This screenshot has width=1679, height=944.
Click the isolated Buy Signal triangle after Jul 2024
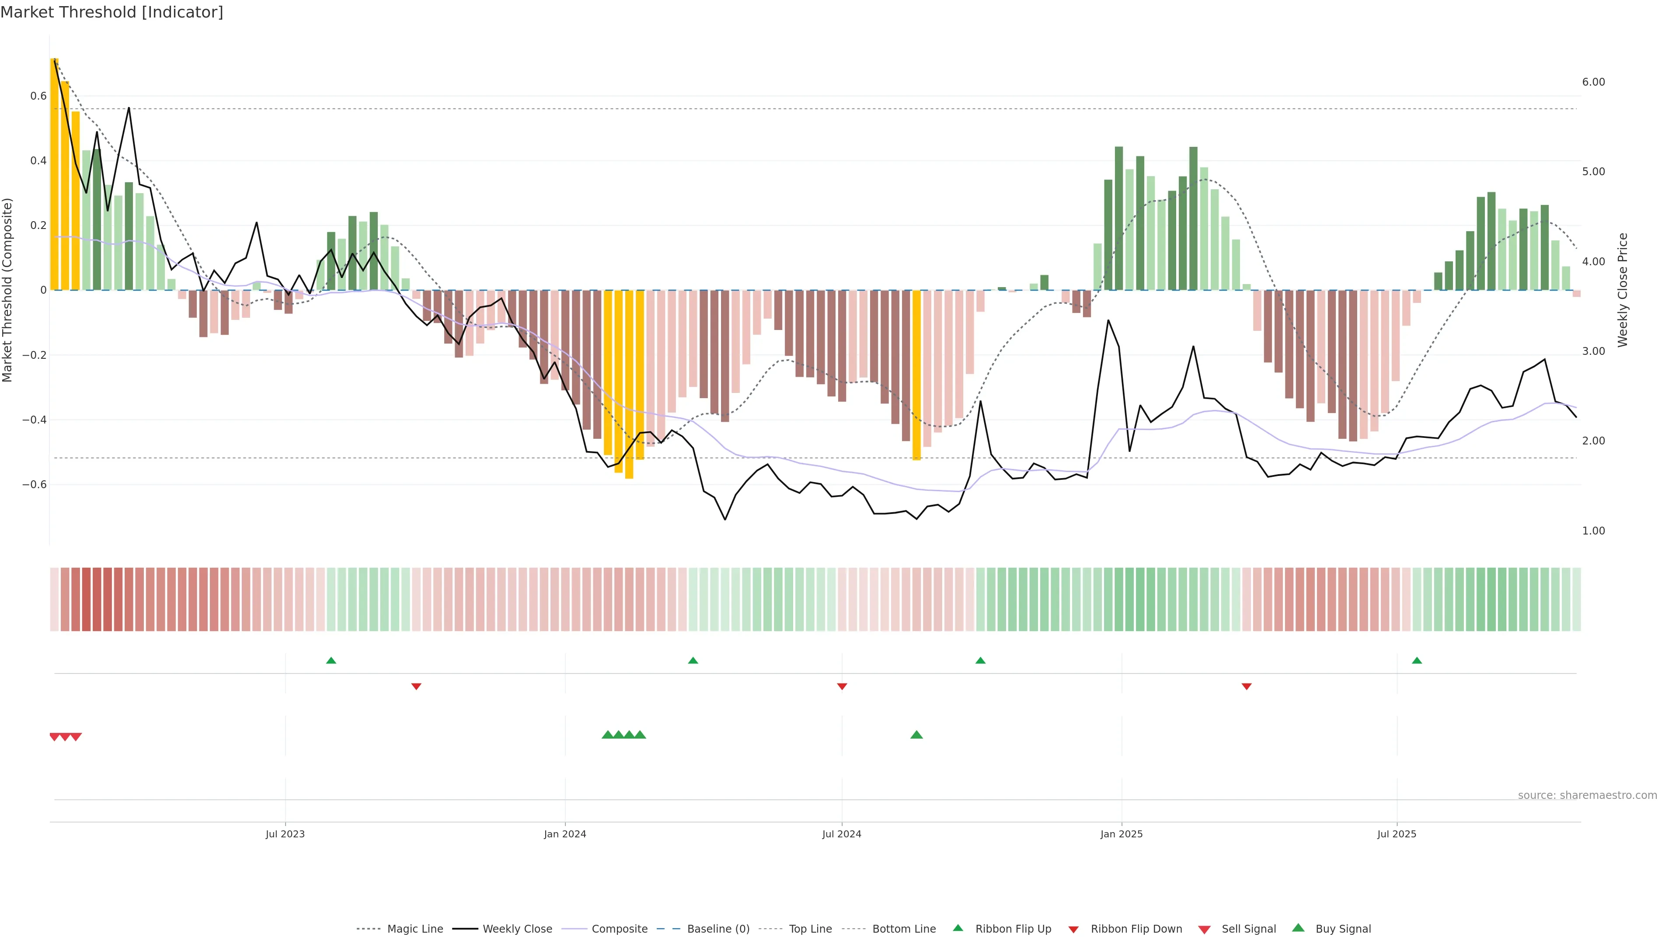pos(916,735)
